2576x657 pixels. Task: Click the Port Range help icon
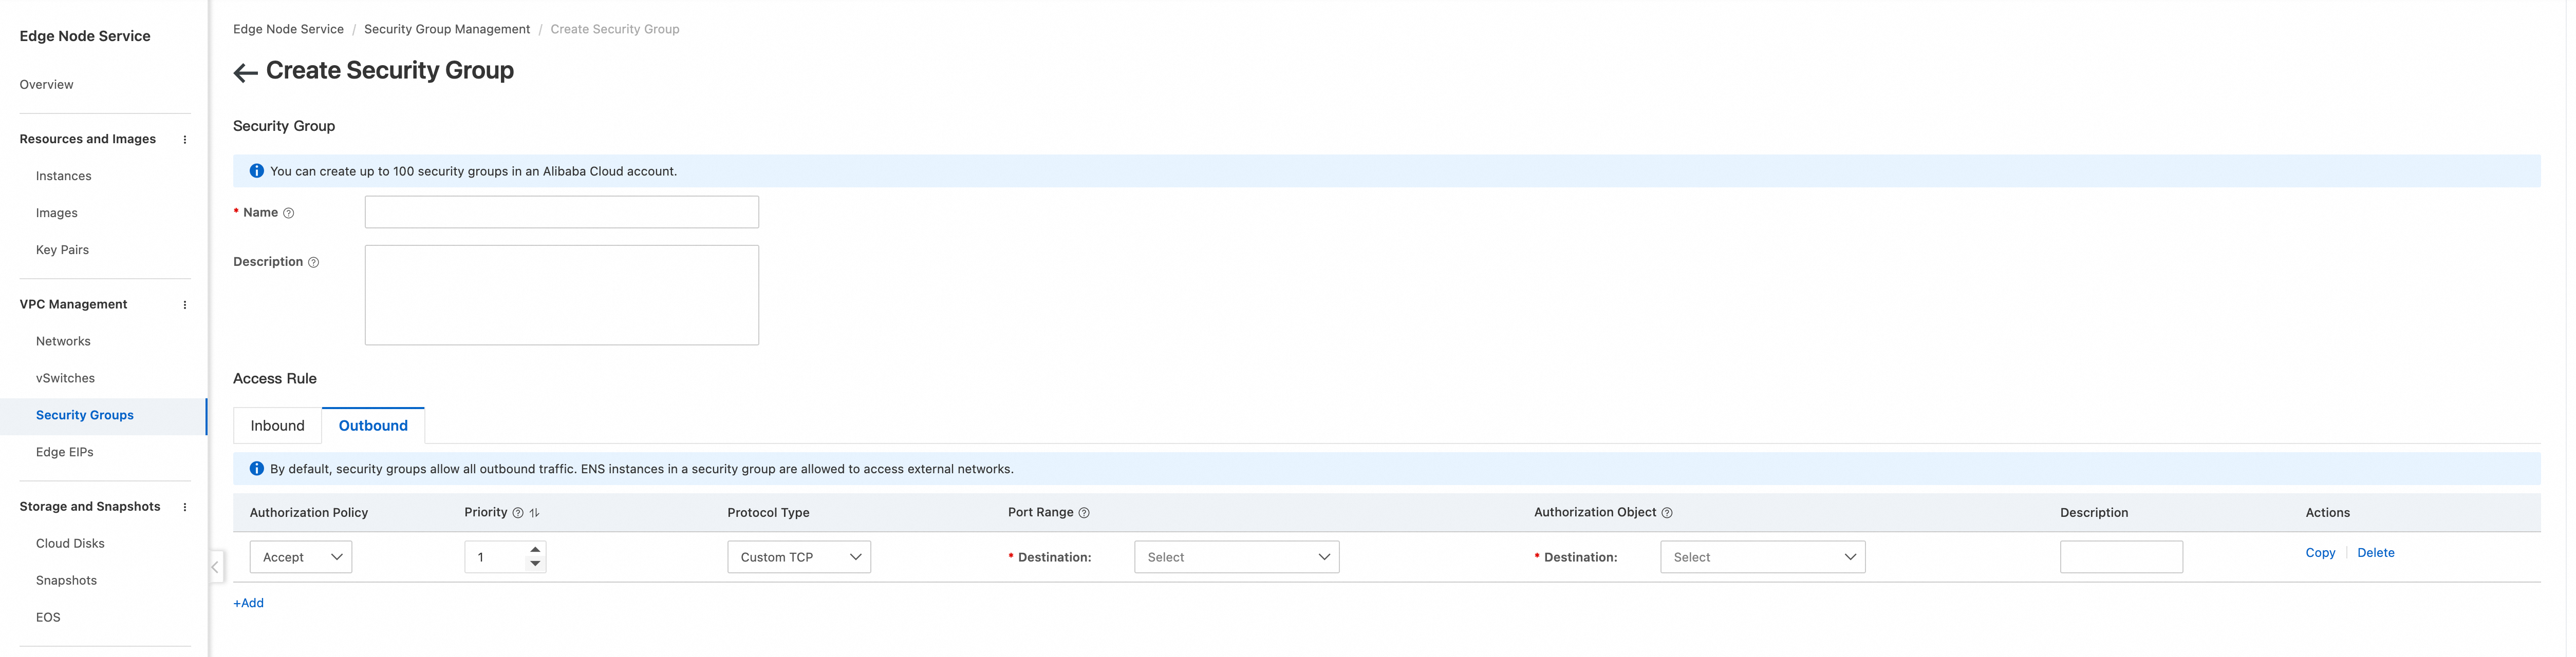coord(1084,513)
